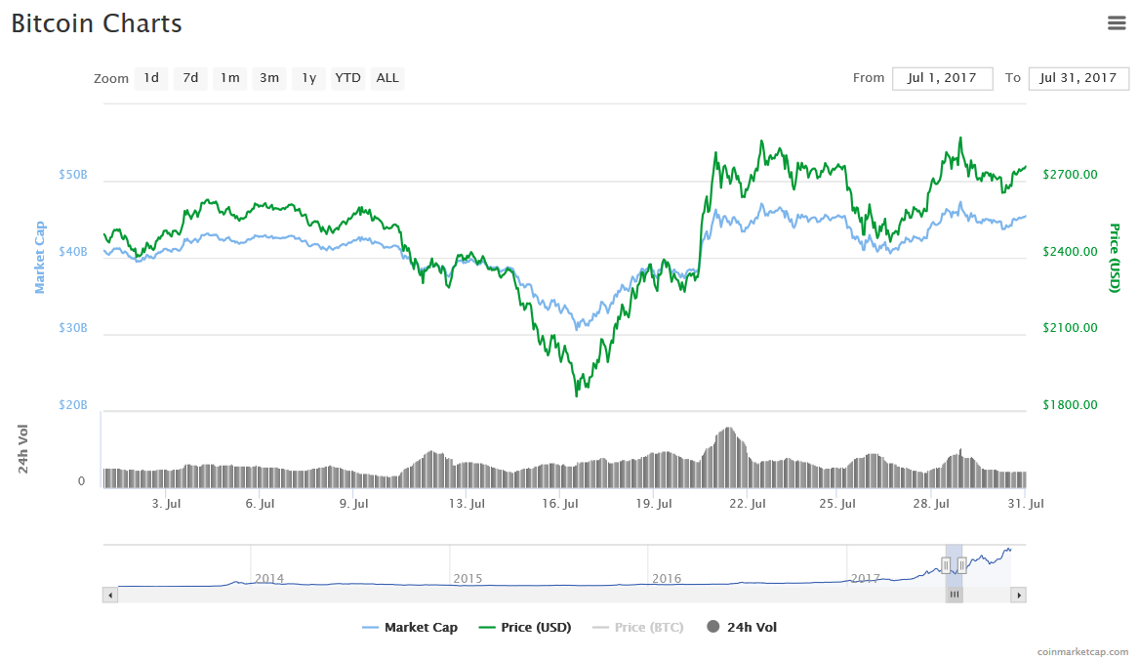Click the 2016 label in navigator

tap(667, 579)
